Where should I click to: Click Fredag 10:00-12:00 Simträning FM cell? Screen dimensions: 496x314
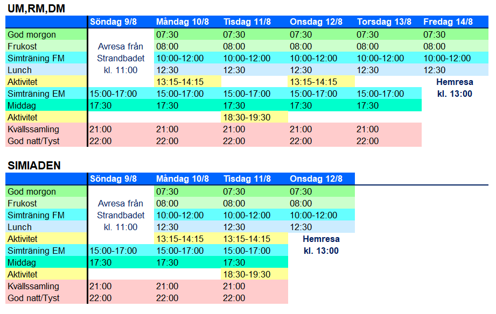tap(447, 58)
